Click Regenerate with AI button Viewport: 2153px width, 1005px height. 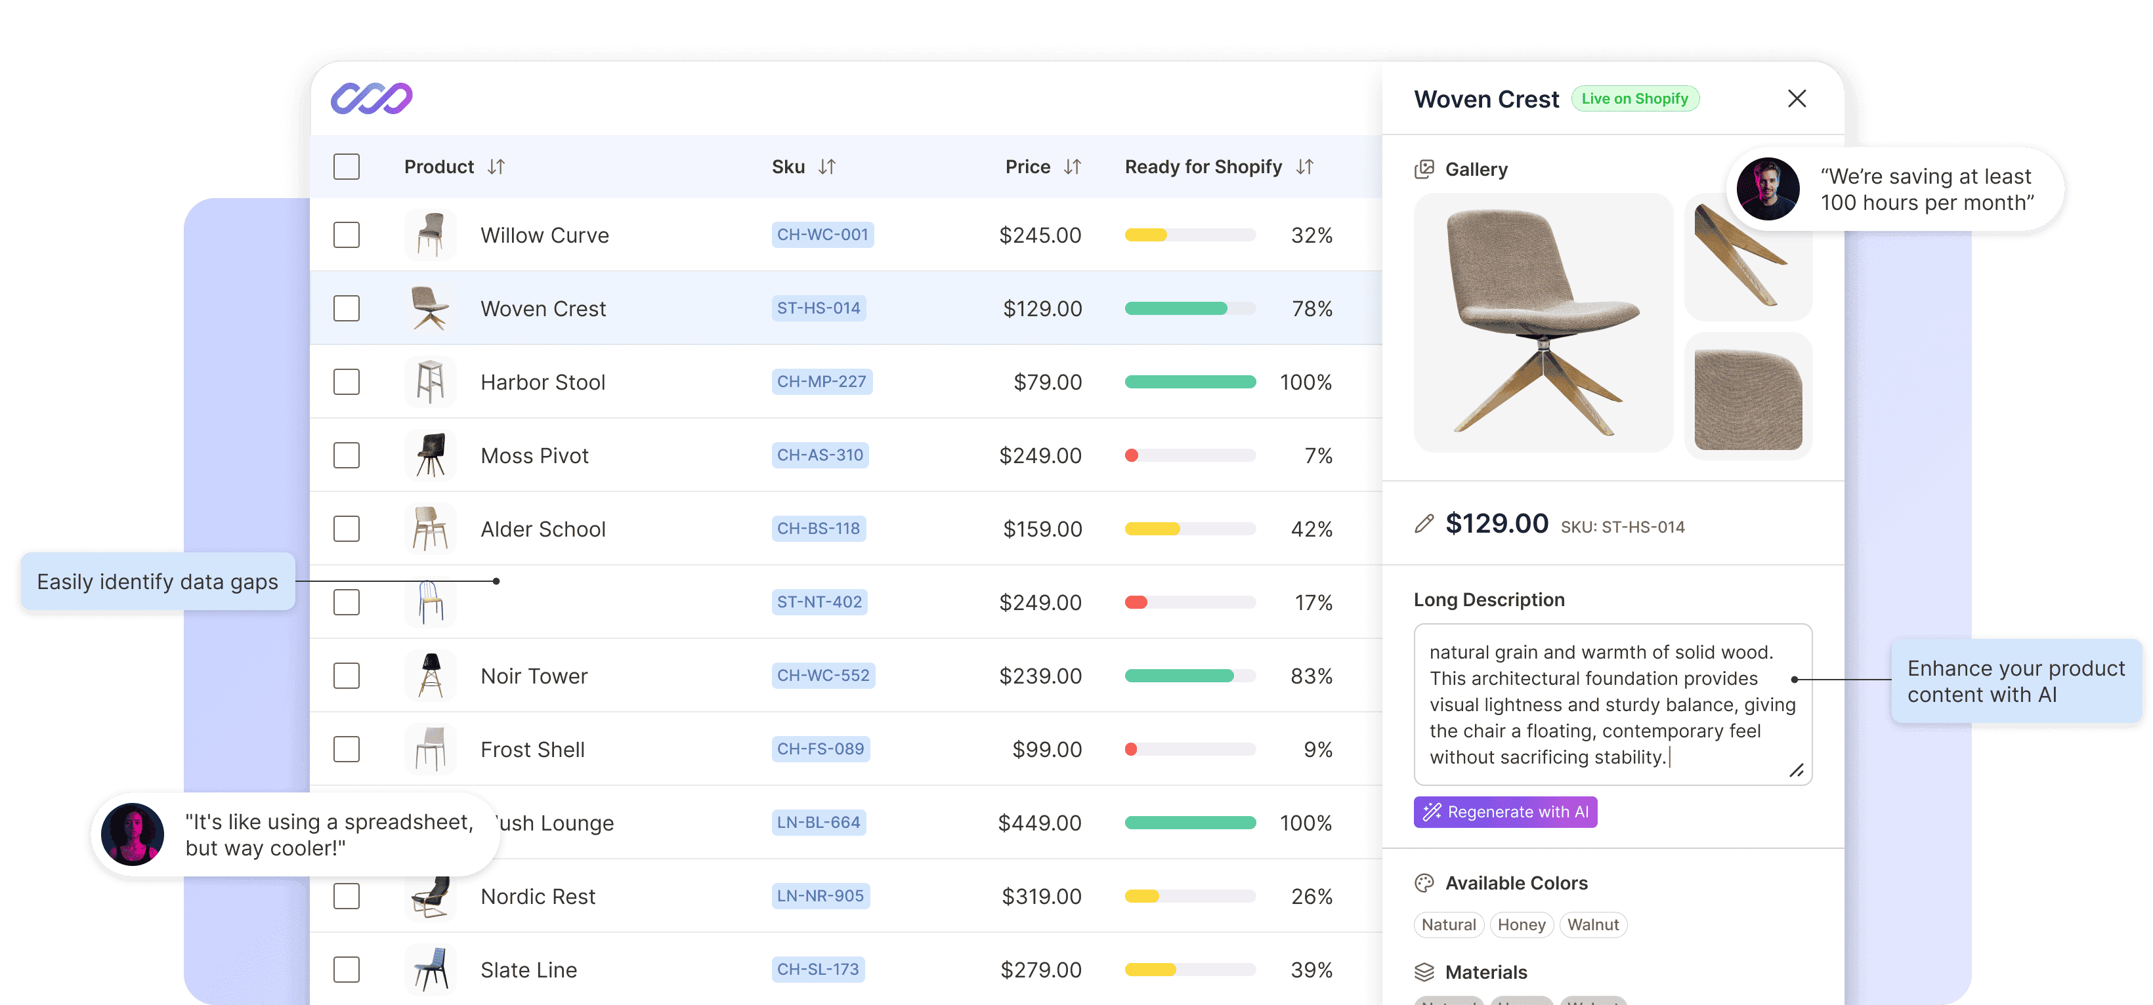(1504, 812)
